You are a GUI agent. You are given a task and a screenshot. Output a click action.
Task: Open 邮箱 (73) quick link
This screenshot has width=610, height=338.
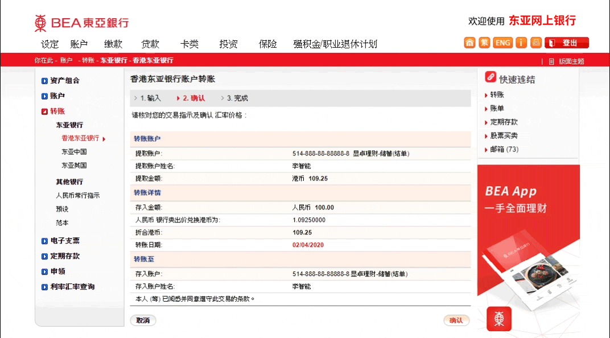tap(504, 149)
